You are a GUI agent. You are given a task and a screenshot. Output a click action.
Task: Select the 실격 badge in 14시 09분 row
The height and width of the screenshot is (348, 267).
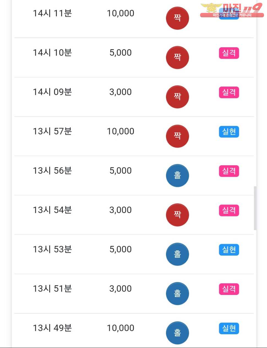[x=229, y=92]
